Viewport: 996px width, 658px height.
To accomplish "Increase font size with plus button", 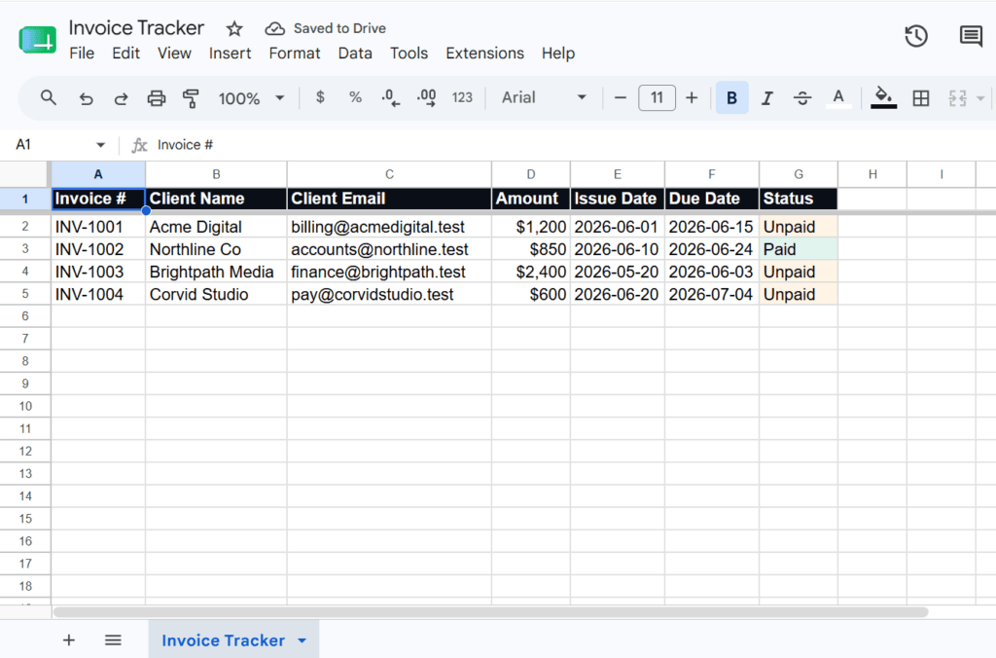I will point(692,98).
